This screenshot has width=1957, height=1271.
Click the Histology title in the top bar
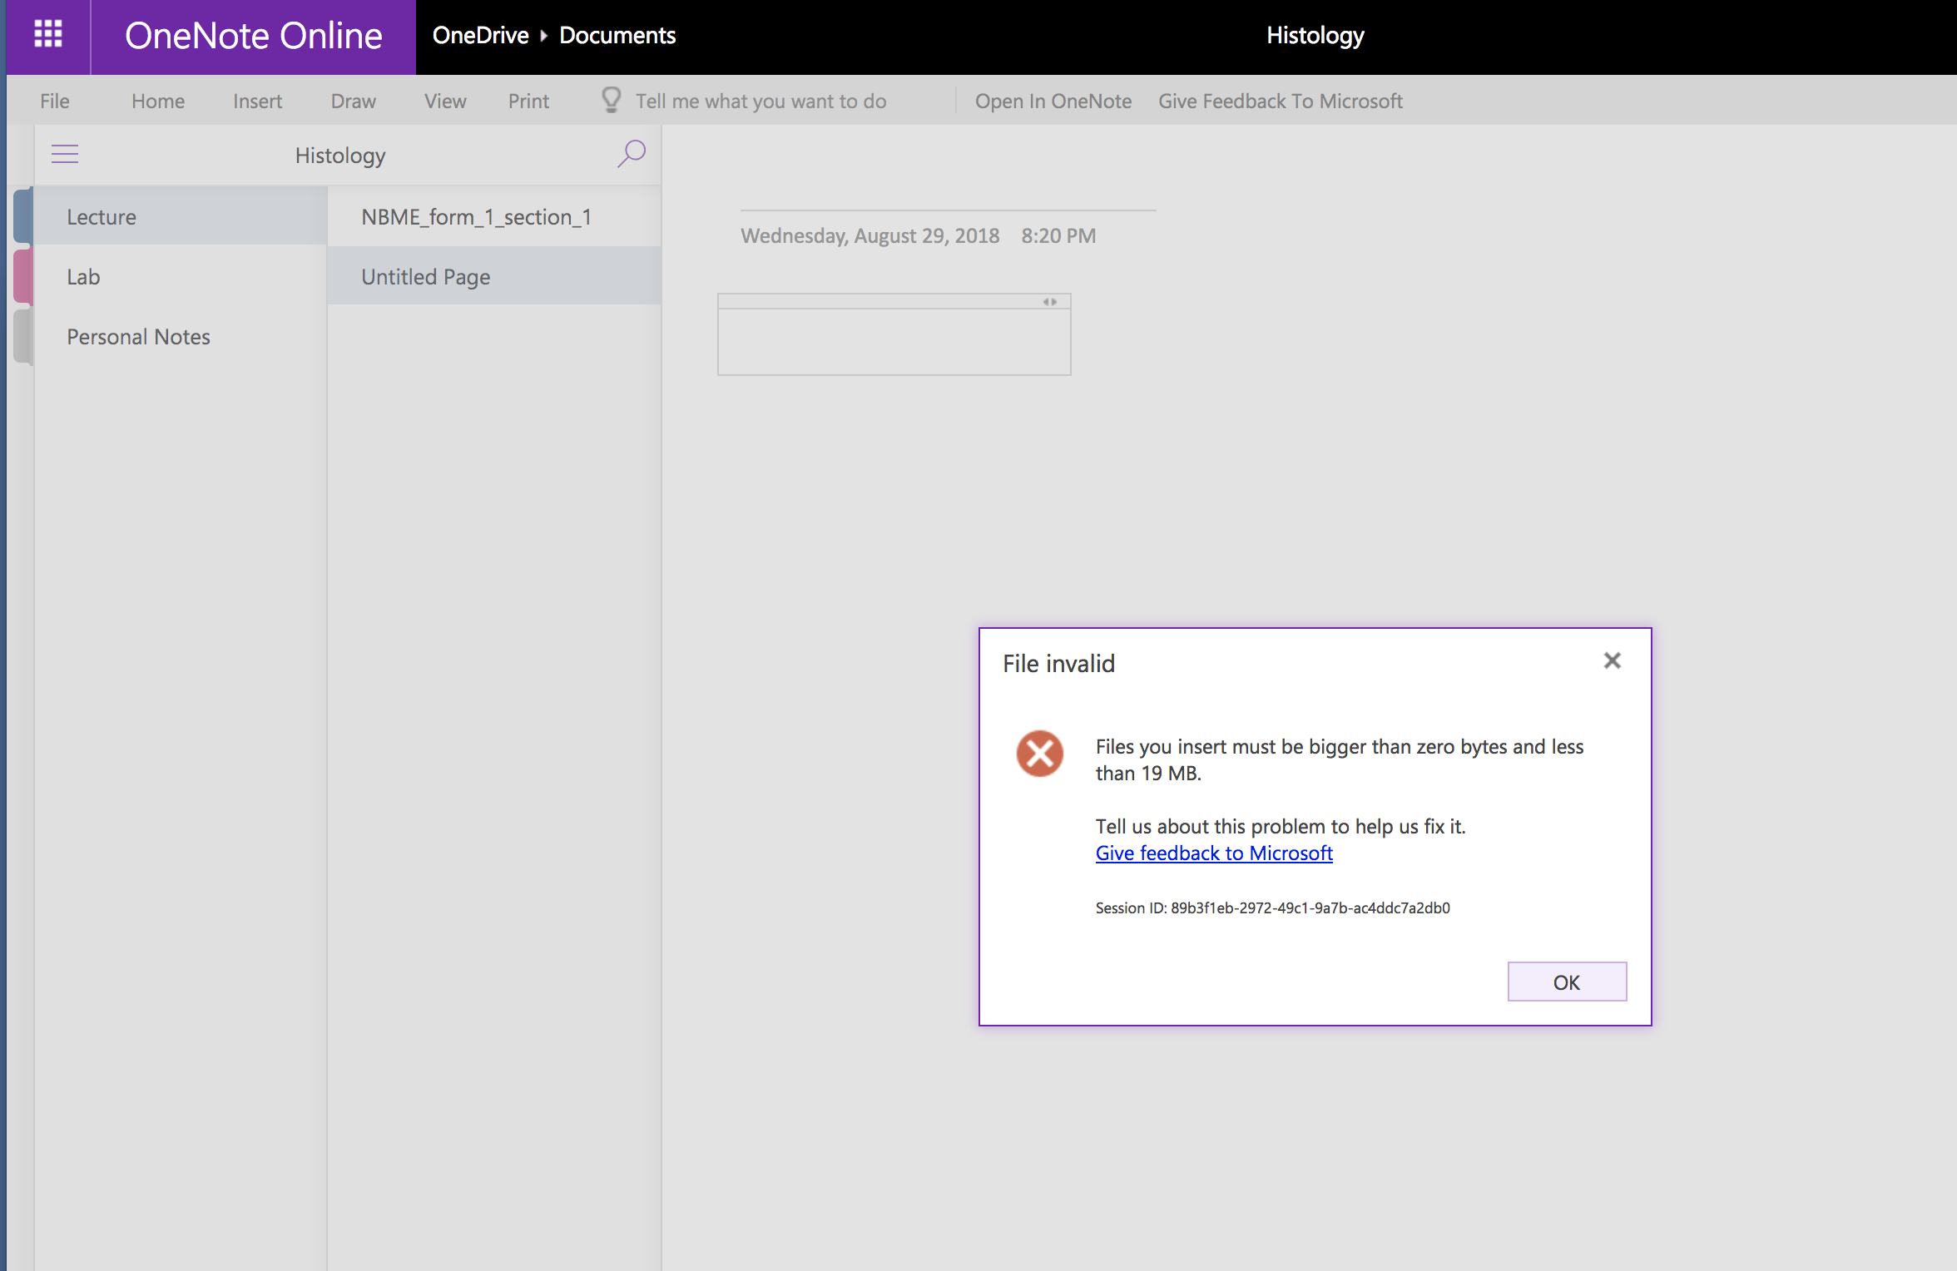coord(1315,35)
